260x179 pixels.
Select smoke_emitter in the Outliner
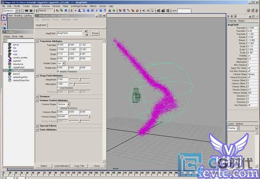click(x=20, y=58)
